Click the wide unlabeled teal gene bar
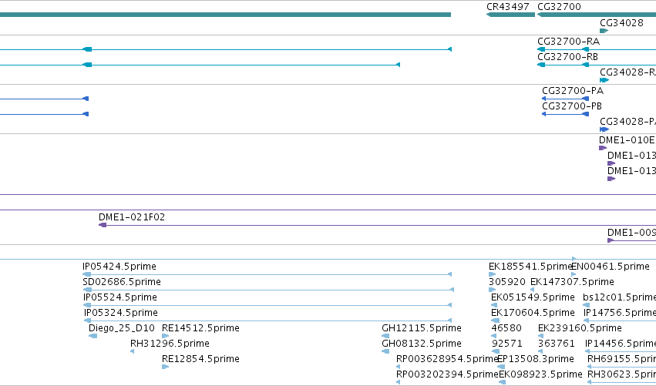Image resolution: width=656 pixels, height=386 pixels. click(226, 15)
